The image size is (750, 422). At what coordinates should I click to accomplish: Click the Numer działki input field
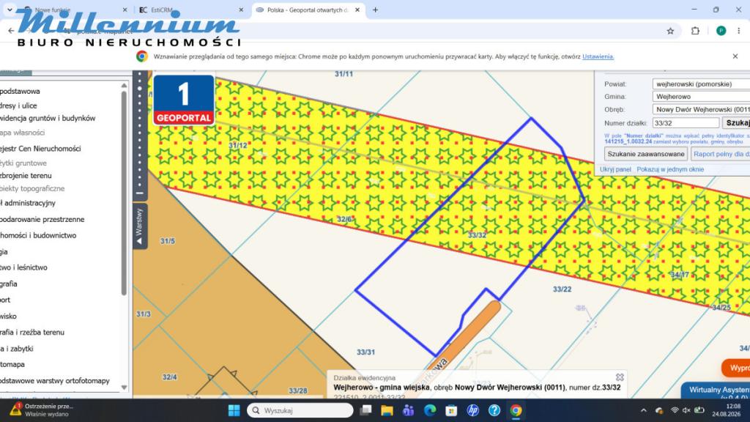[686, 123]
